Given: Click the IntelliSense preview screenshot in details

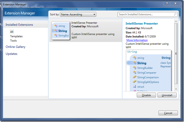Looking at the screenshot, I should point(149,70).
